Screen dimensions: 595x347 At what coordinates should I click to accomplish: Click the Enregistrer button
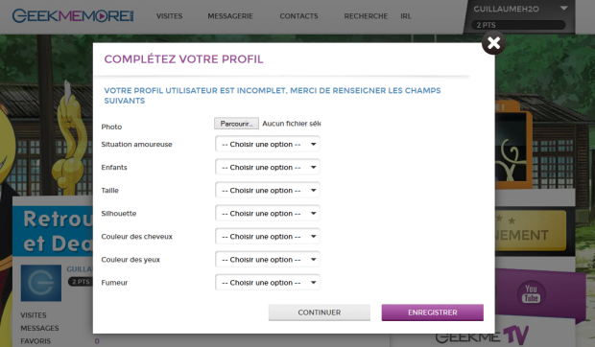pos(432,312)
